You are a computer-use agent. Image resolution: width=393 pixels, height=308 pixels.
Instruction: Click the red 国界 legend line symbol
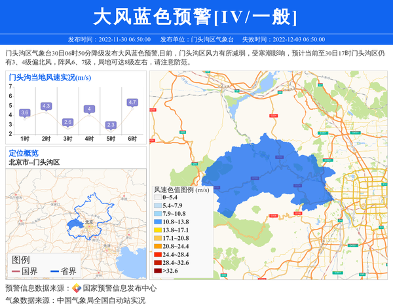point(15,271)
